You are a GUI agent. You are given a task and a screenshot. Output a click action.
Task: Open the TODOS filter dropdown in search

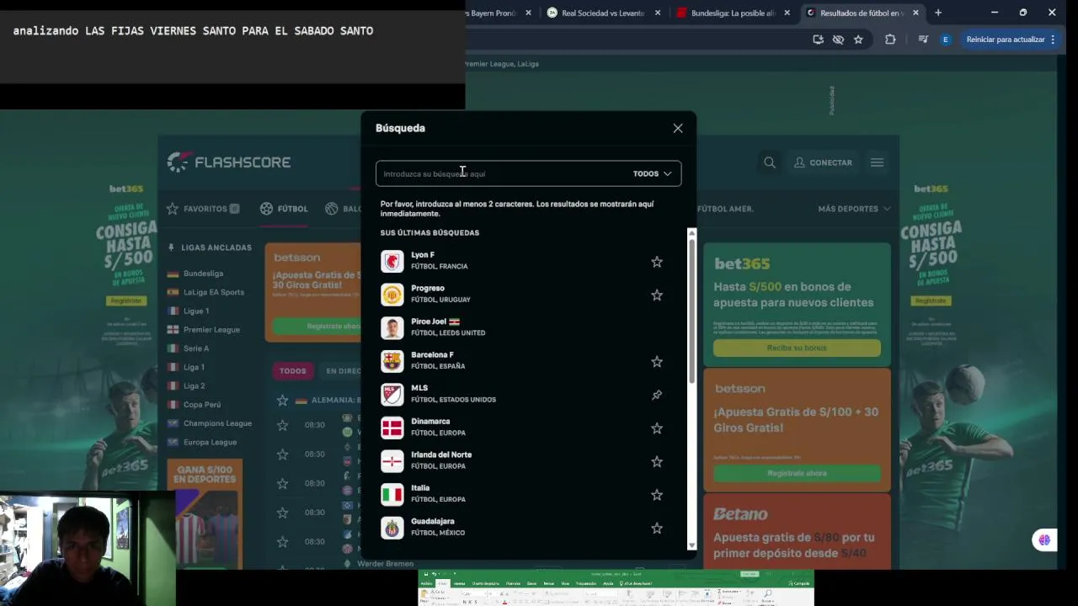coord(653,173)
